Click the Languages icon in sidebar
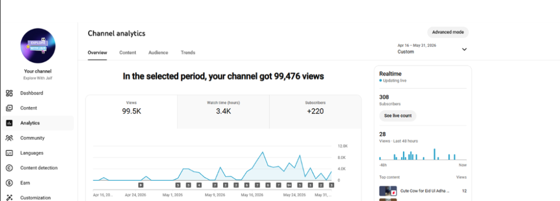The width and height of the screenshot is (560, 201). pyautogui.click(x=9, y=153)
